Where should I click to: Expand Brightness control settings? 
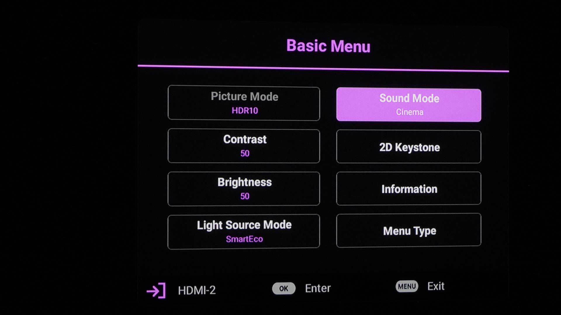pyautogui.click(x=244, y=188)
